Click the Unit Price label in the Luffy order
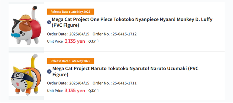Image resolution: width=233 pixels, height=103 pixels. click(x=55, y=41)
